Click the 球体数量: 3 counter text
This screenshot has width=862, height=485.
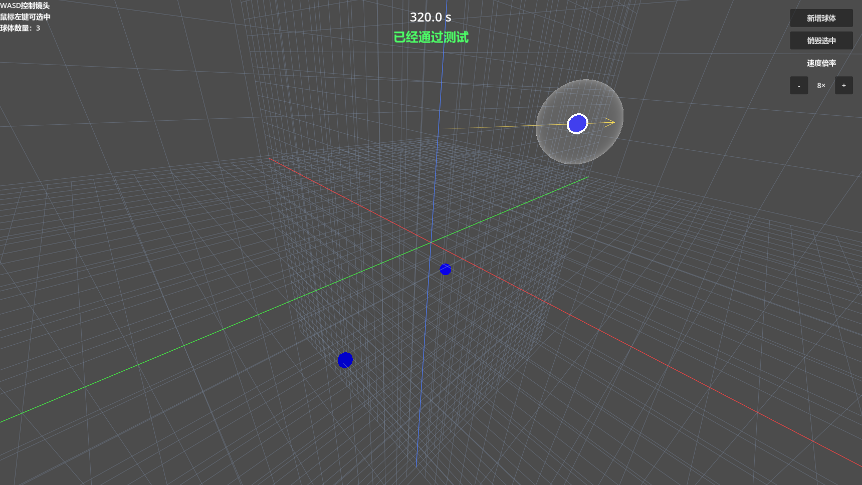[x=20, y=28]
